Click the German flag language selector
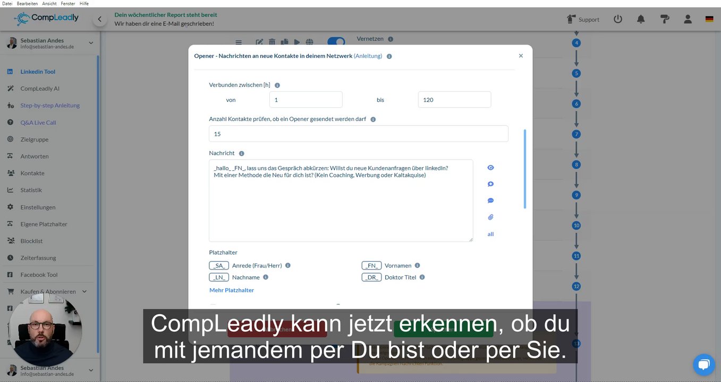Image resolution: width=721 pixels, height=382 pixels. (x=709, y=19)
